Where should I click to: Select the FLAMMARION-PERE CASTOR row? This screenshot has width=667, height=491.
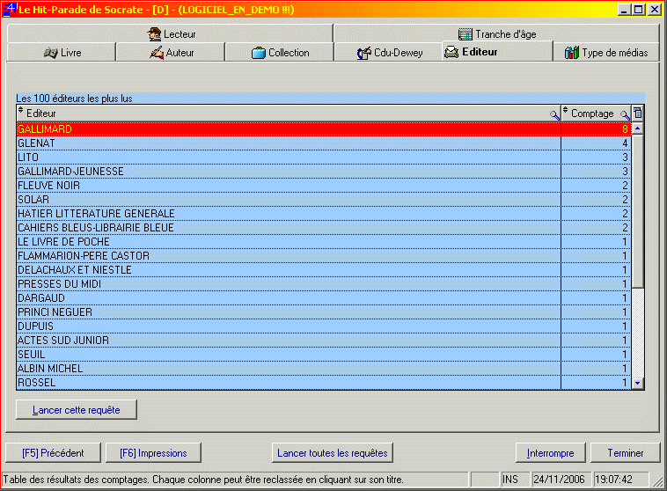[x=323, y=255]
